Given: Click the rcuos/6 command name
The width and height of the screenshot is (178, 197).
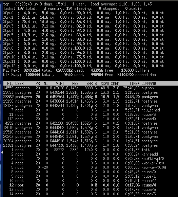Looking at the screenshot, I should 149,194.
